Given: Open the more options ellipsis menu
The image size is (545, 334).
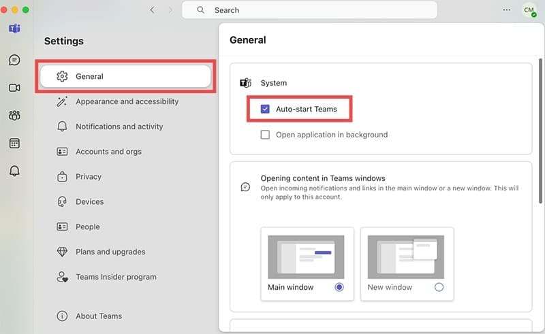Looking at the screenshot, I should (x=507, y=10).
